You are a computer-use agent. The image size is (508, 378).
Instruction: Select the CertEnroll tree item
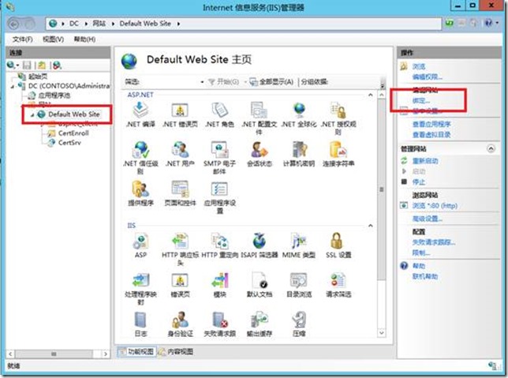73,133
